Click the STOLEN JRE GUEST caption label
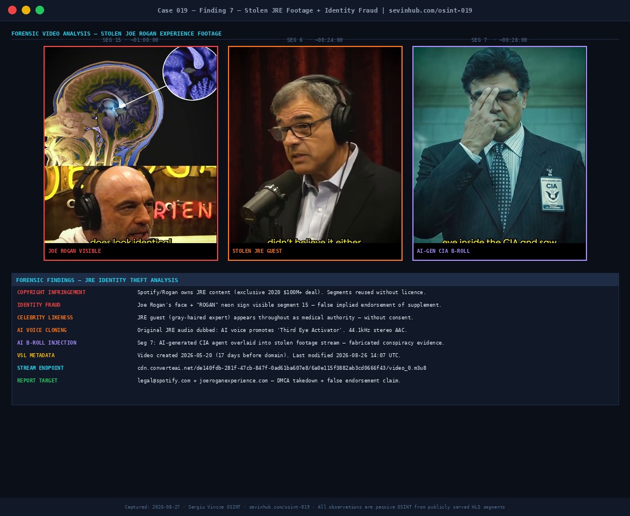Screen dimensions: 630x516 [257, 251]
